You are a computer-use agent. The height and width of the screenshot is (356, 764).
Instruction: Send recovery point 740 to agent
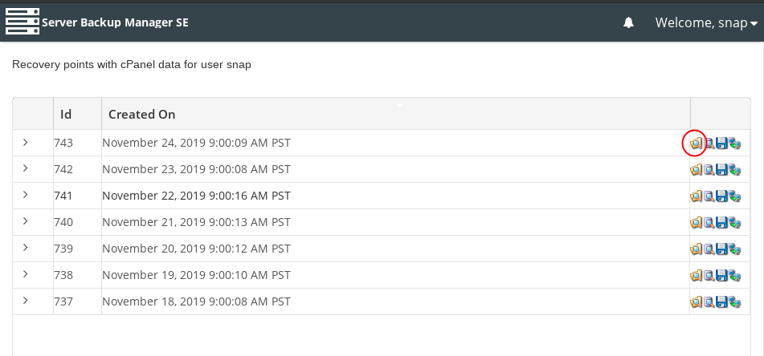[734, 223]
